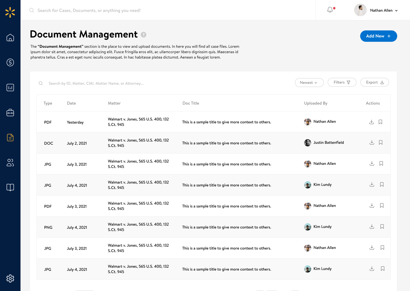Click the Export button
The height and width of the screenshot is (291, 410).
tap(374, 82)
